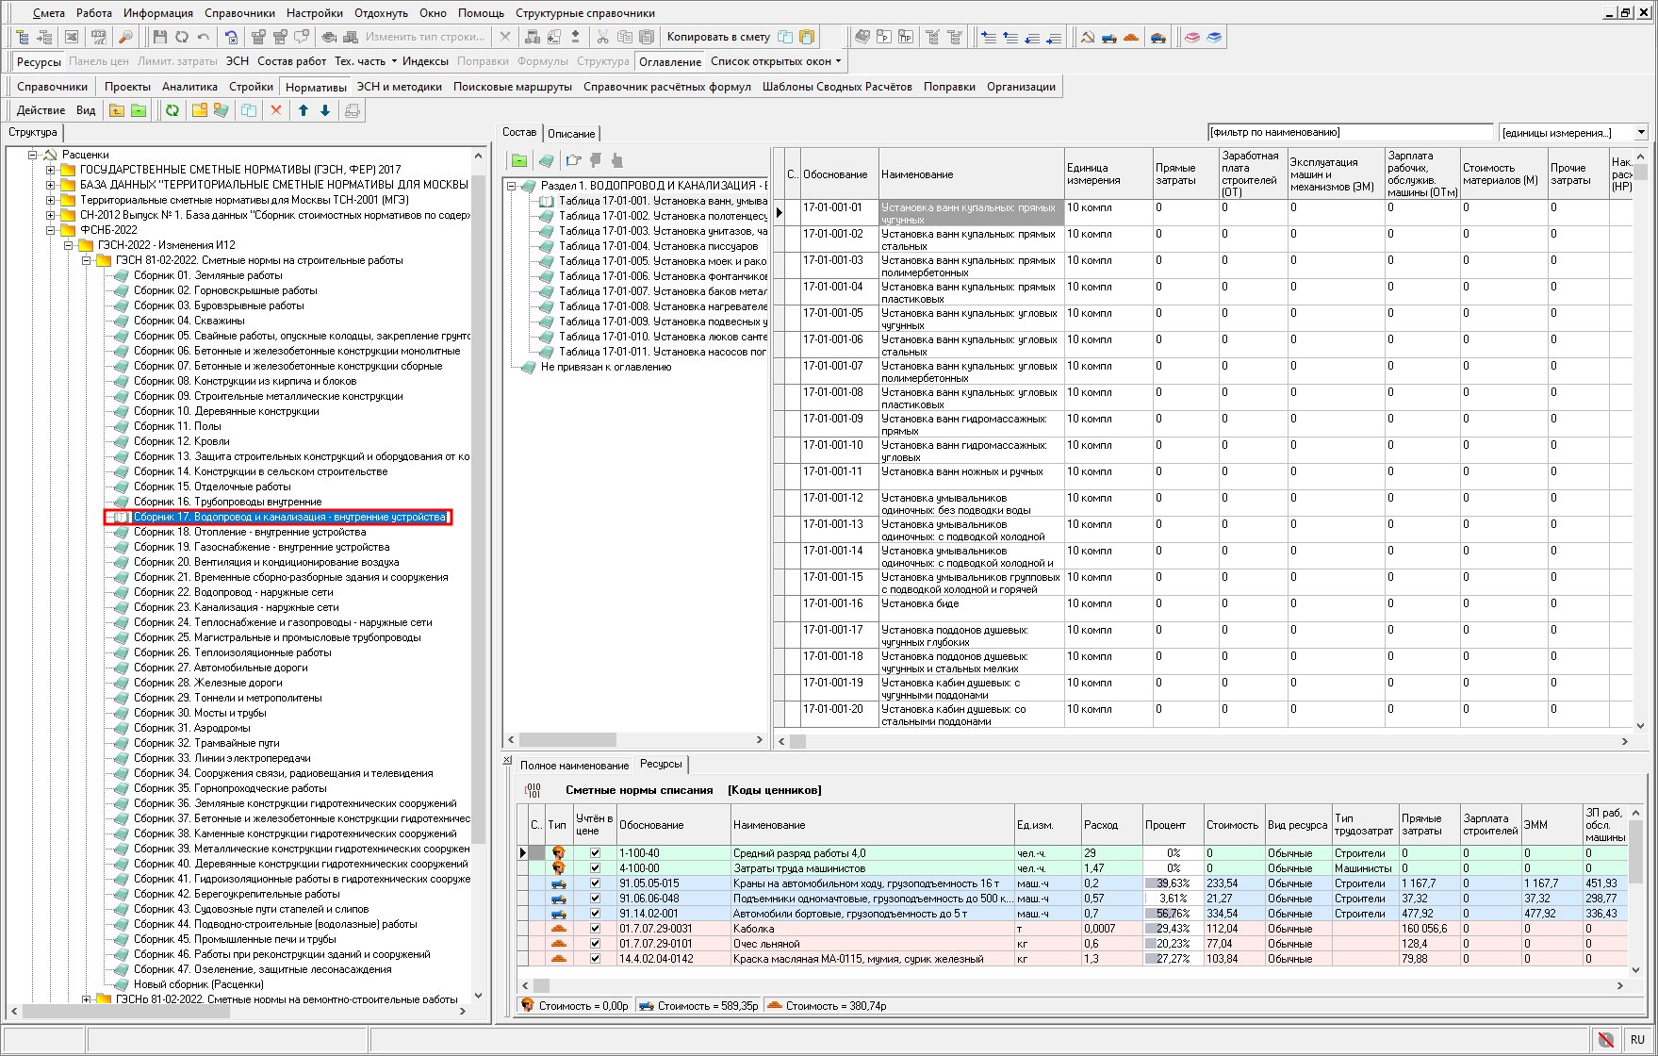Click the green refresh arrows icon
Screen dimensions: 1658x1056
[172, 110]
